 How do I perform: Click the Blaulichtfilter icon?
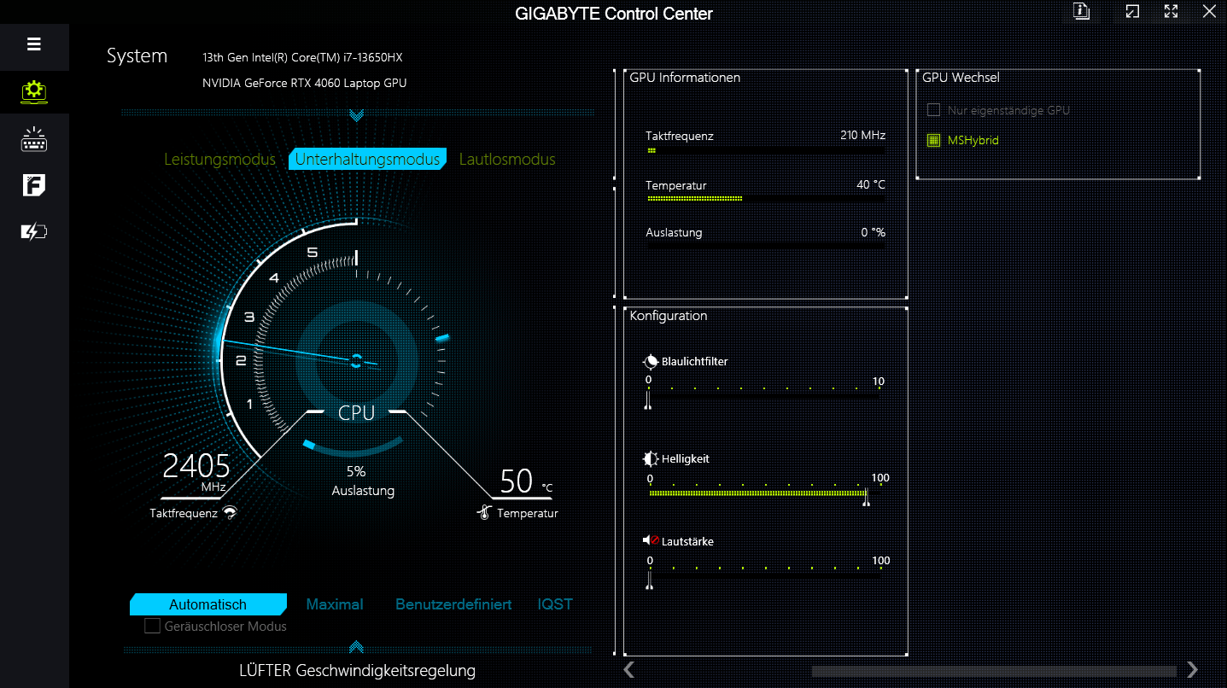click(651, 361)
